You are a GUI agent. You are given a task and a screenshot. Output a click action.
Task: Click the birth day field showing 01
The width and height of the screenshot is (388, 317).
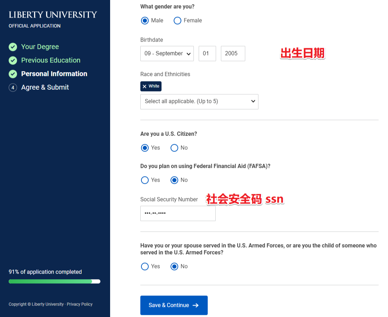(x=207, y=53)
